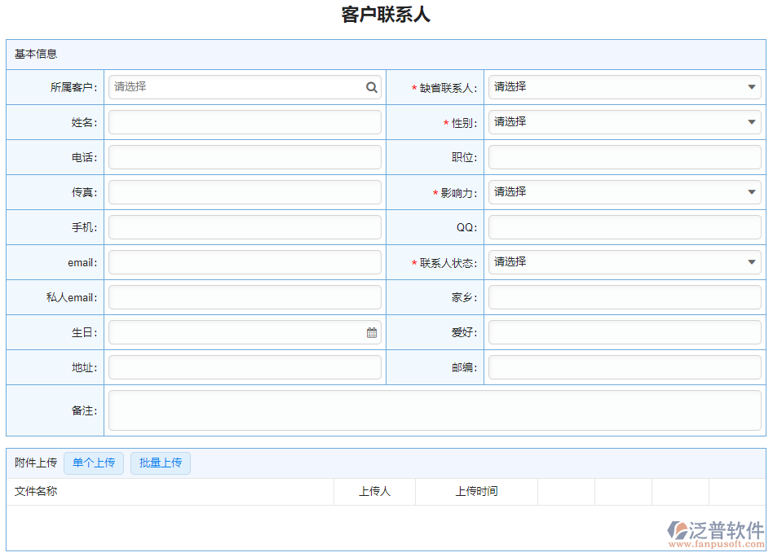773x557 pixels.
Task: Click inside the 姓名 input field
Action: [245, 121]
